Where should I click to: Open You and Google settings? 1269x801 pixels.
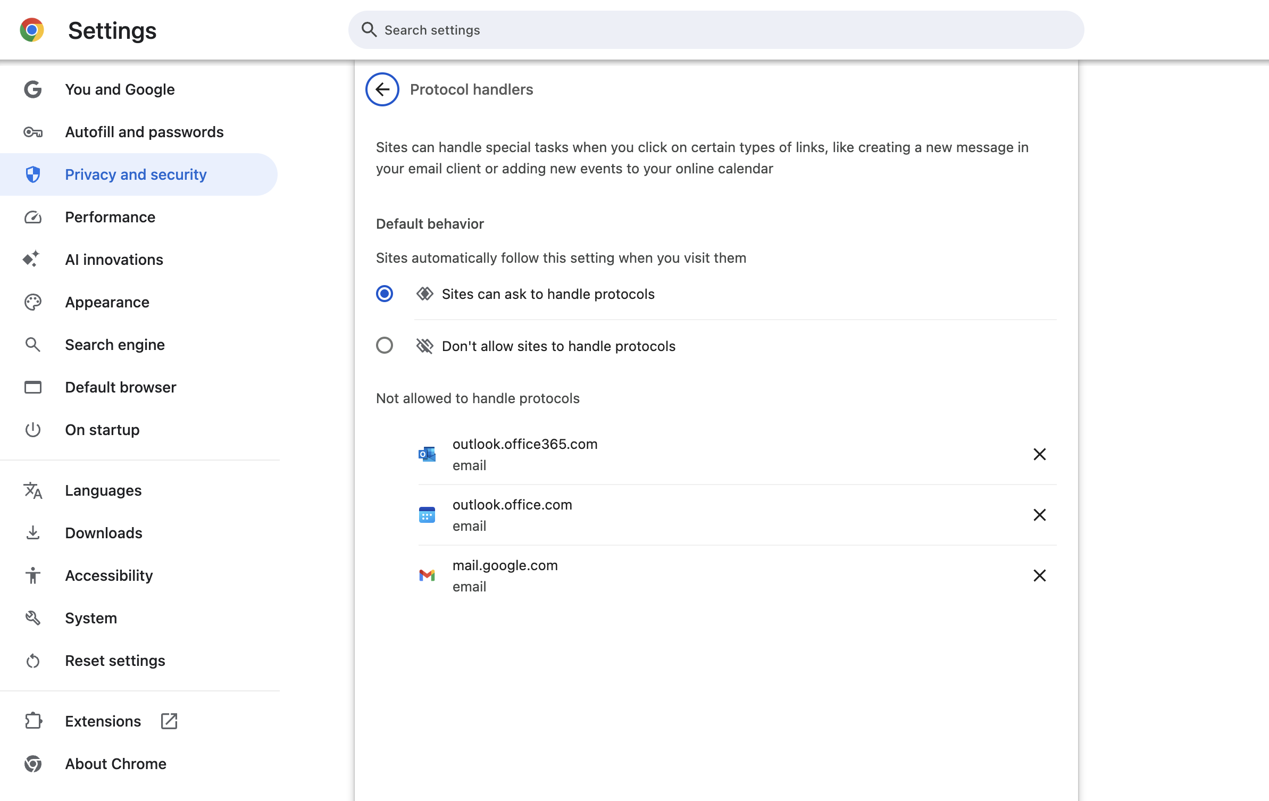[120, 89]
